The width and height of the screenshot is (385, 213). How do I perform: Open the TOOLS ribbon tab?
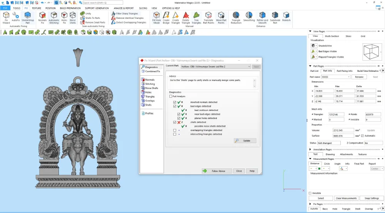coord(17,8)
